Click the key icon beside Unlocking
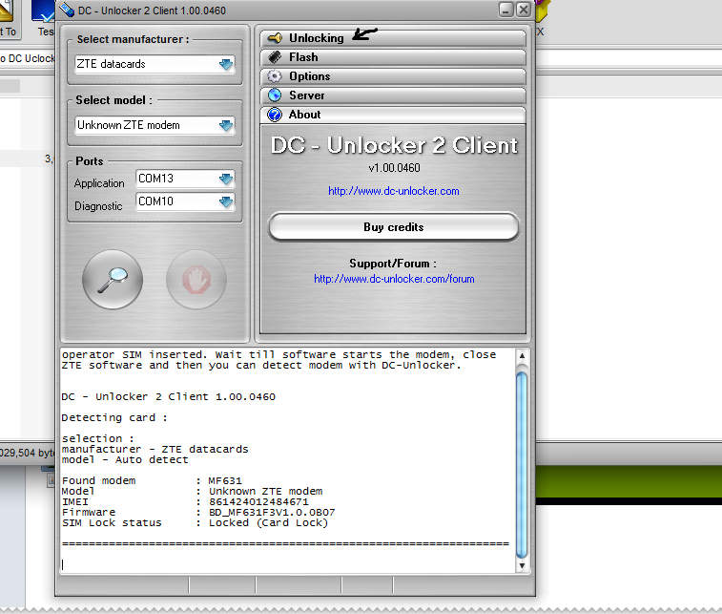 click(x=275, y=38)
